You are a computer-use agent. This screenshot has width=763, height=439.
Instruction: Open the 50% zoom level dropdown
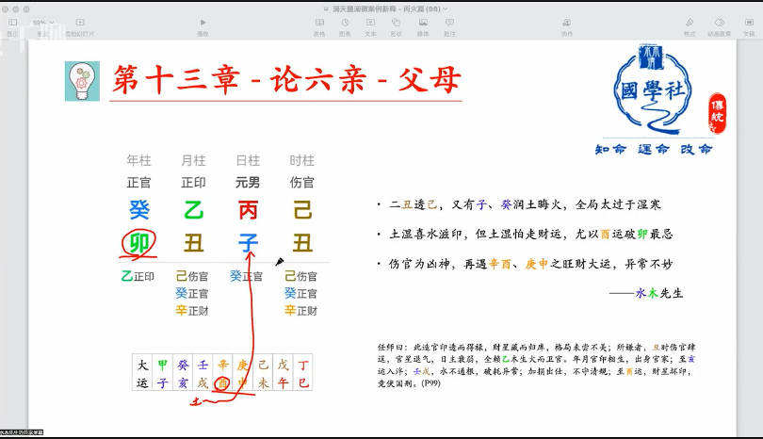tap(42, 22)
